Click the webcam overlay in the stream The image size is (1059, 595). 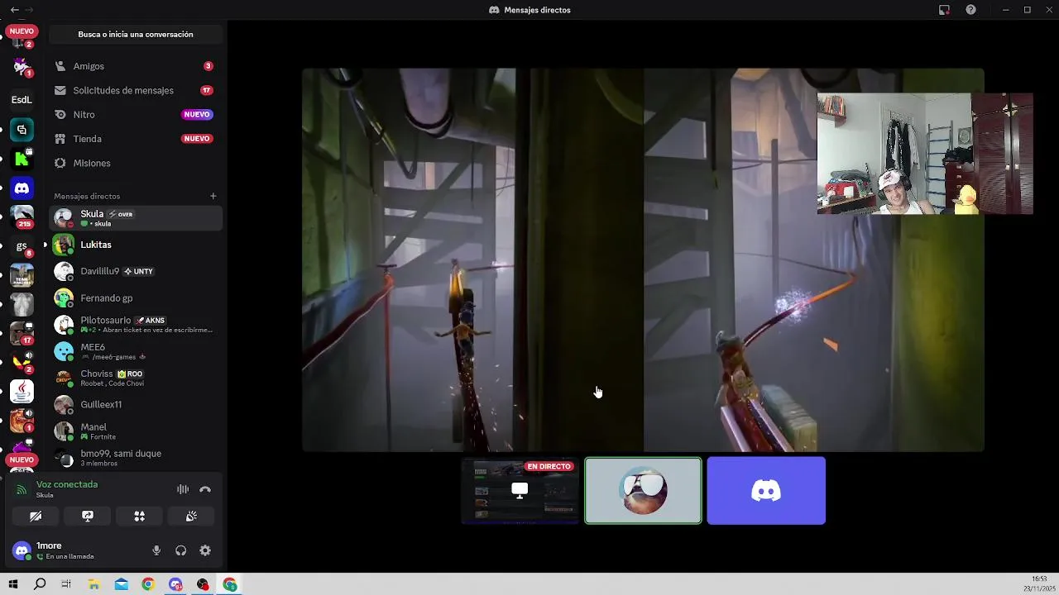coord(925,154)
